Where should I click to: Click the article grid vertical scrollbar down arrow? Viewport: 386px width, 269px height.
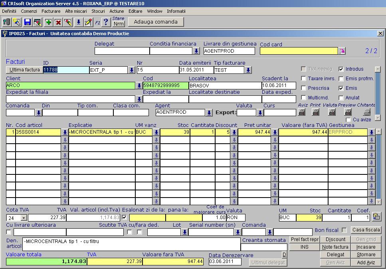coord(379,202)
